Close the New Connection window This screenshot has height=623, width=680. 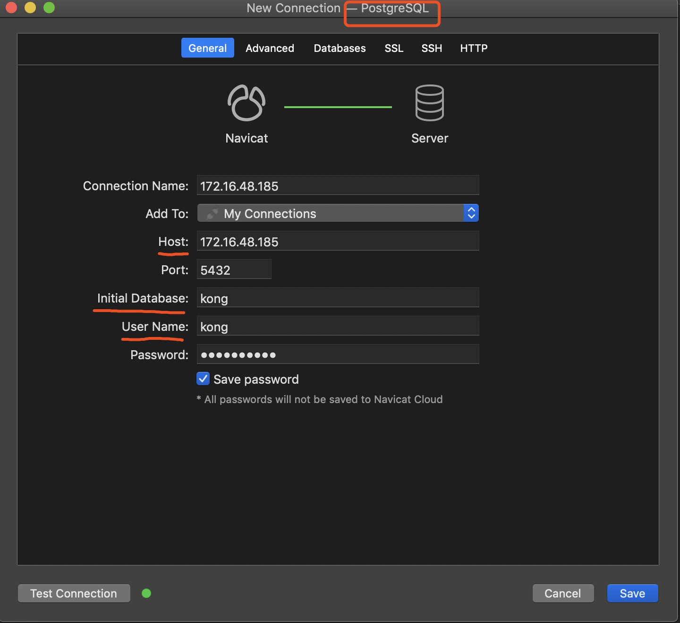(x=11, y=8)
